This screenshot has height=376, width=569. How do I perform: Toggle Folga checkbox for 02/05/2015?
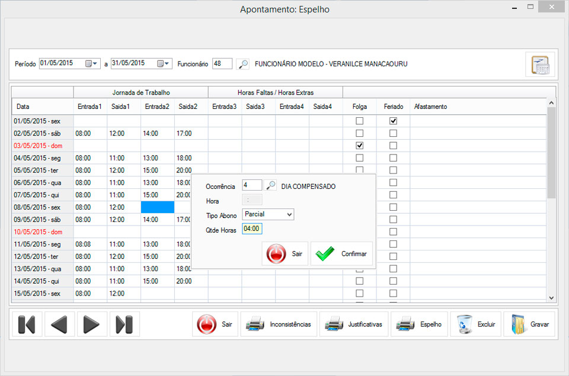tap(359, 133)
